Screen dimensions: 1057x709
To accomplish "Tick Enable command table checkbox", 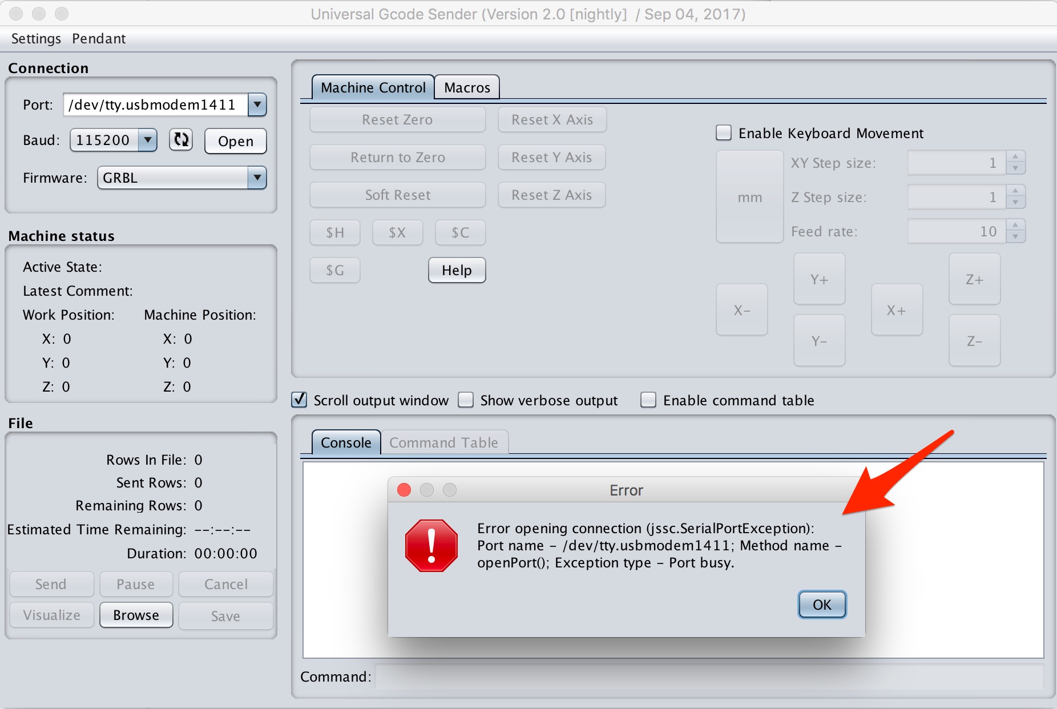I will [648, 400].
